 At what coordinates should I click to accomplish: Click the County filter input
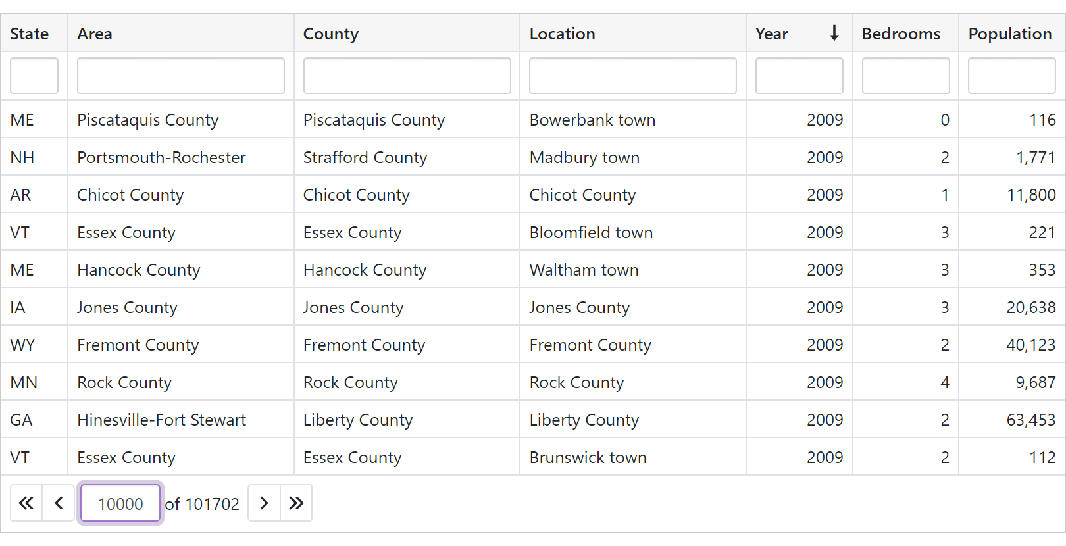click(407, 76)
